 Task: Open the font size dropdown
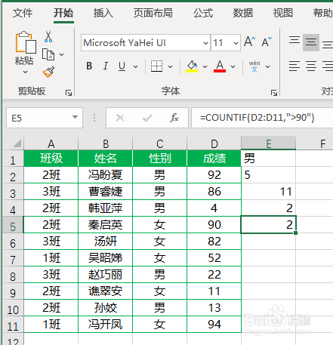pyautogui.click(x=236, y=43)
